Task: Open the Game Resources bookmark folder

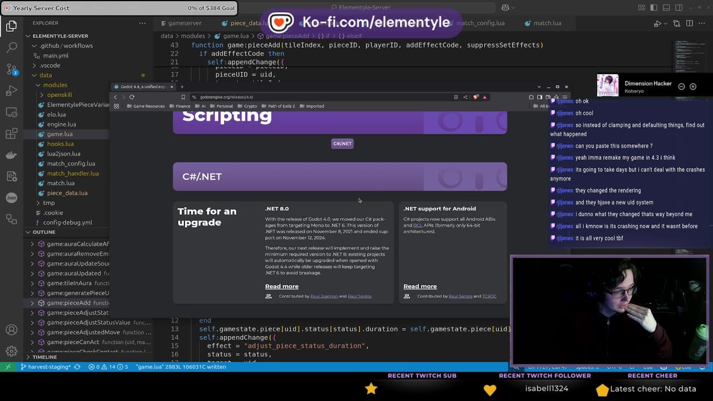Action: click(x=145, y=106)
